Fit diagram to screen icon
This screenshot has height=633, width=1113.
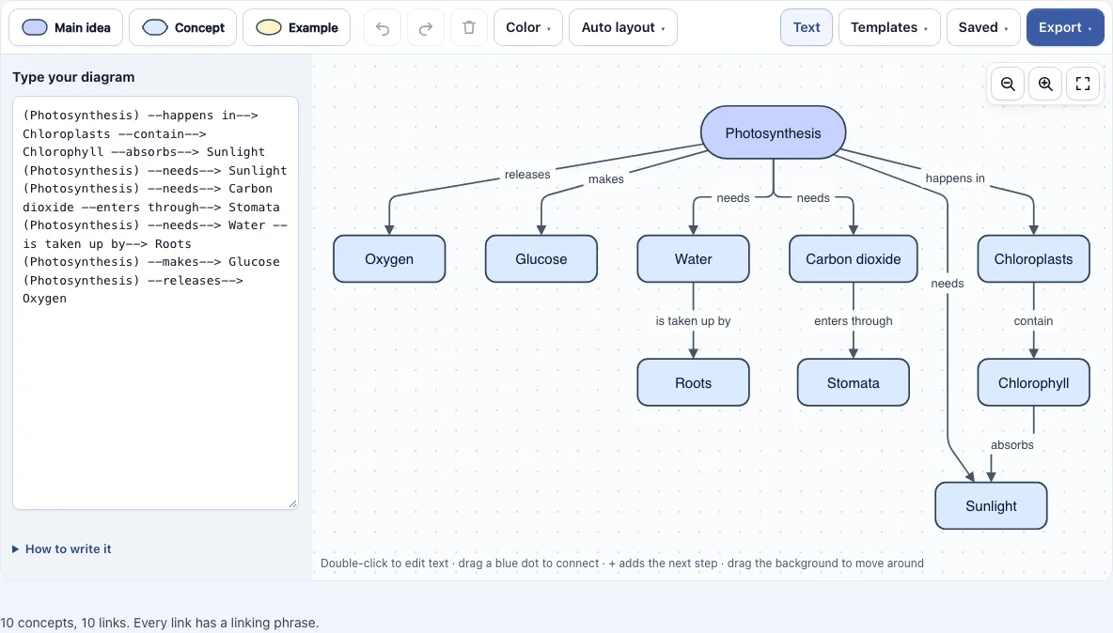coord(1083,84)
